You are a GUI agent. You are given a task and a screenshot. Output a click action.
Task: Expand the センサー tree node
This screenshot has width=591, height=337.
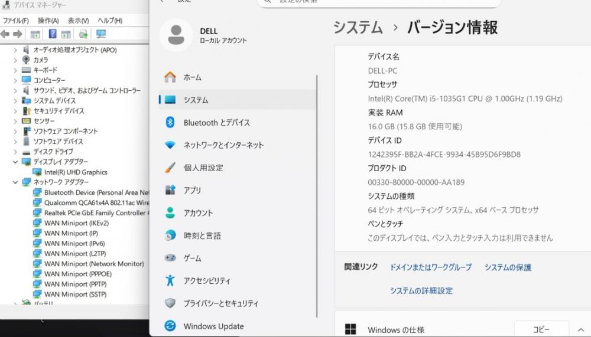pyautogui.click(x=15, y=121)
